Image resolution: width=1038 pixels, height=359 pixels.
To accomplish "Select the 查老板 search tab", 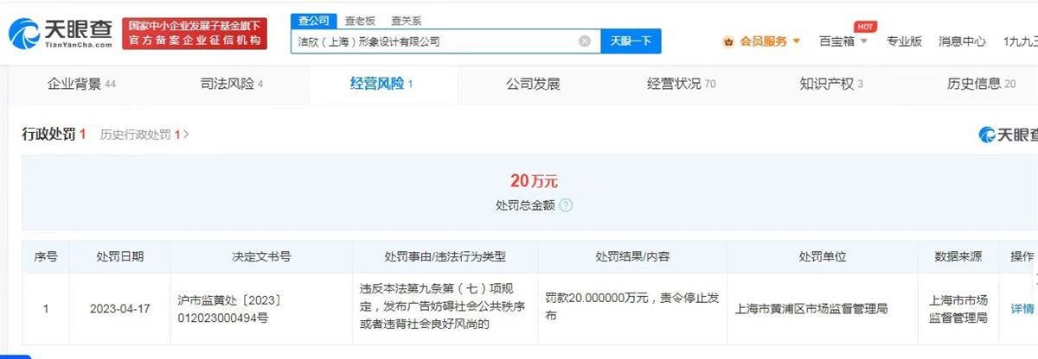I will tap(359, 20).
